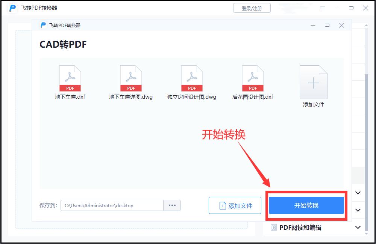The image size is (376, 244).
Task: Click the 飞转PDF logo in the main window
Action: tap(12, 8)
